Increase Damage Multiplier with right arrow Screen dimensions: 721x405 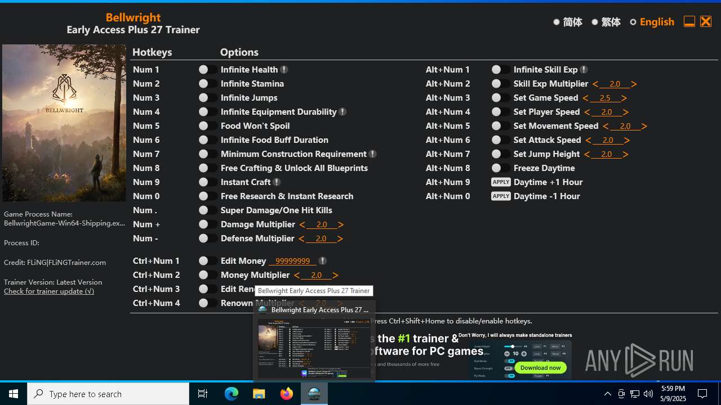click(x=341, y=224)
